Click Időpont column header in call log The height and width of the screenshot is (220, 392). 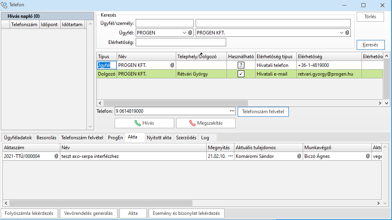coord(50,25)
